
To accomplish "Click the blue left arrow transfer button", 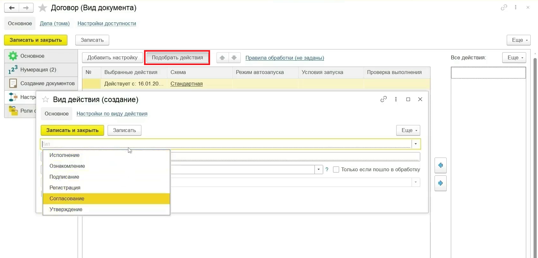I will [x=441, y=165].
